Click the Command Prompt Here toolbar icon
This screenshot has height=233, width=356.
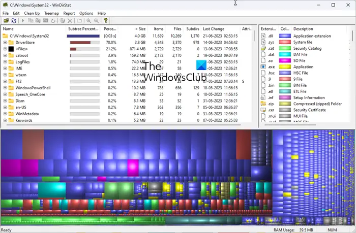coord(46,21)
